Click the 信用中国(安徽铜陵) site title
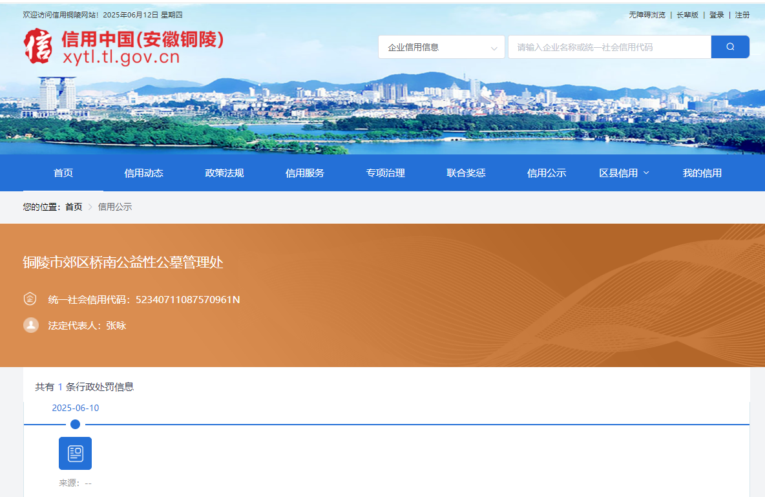The image size is (765, 497). (142, 39)
